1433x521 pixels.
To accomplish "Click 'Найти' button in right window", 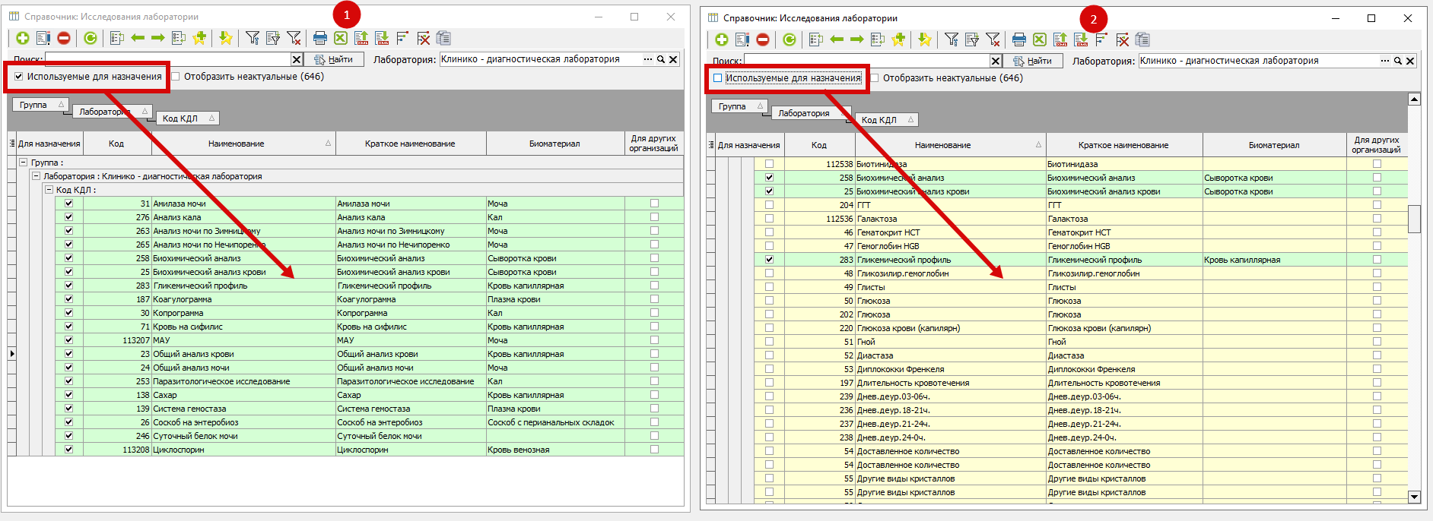I will [x=1033, y=61].
